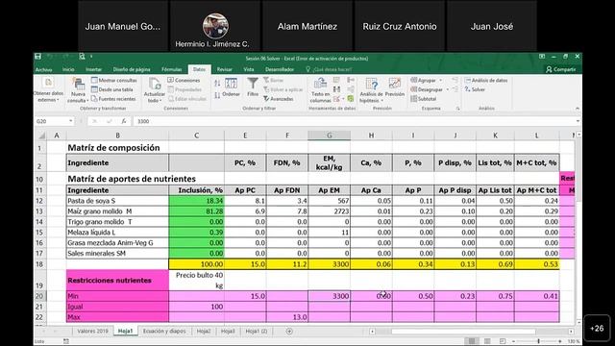Add a new sheet with plus button
The height and width of the screenshot is (346, 615).
(x=289, y=331)
